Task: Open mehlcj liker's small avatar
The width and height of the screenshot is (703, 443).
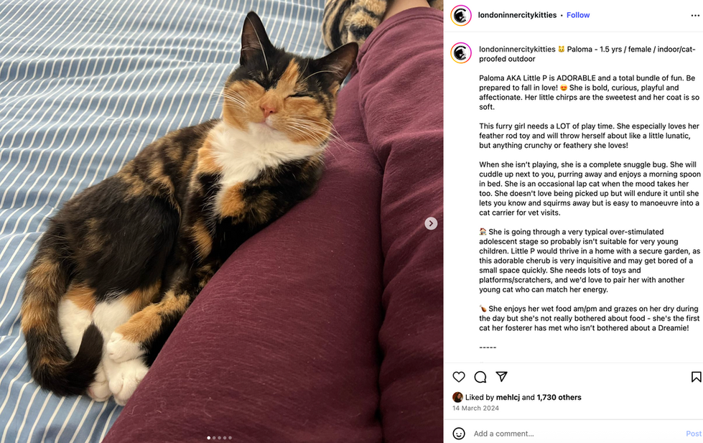Action: point(457,397)
